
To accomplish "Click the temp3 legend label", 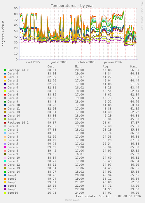I will 12,182.
